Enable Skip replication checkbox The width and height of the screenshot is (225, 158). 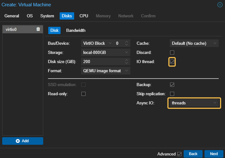tap(172, 94)
